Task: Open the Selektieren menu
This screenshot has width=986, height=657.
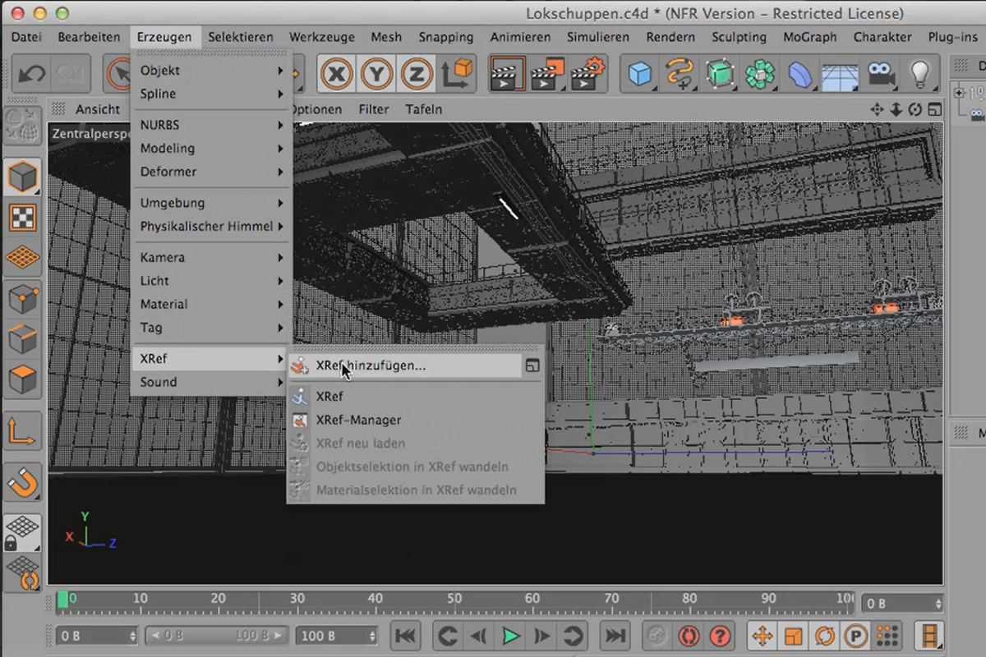Action: 240,37
